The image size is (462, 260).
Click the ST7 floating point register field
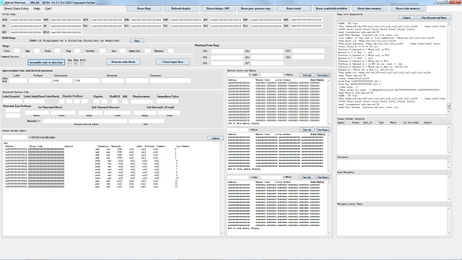tap(267, 63)
